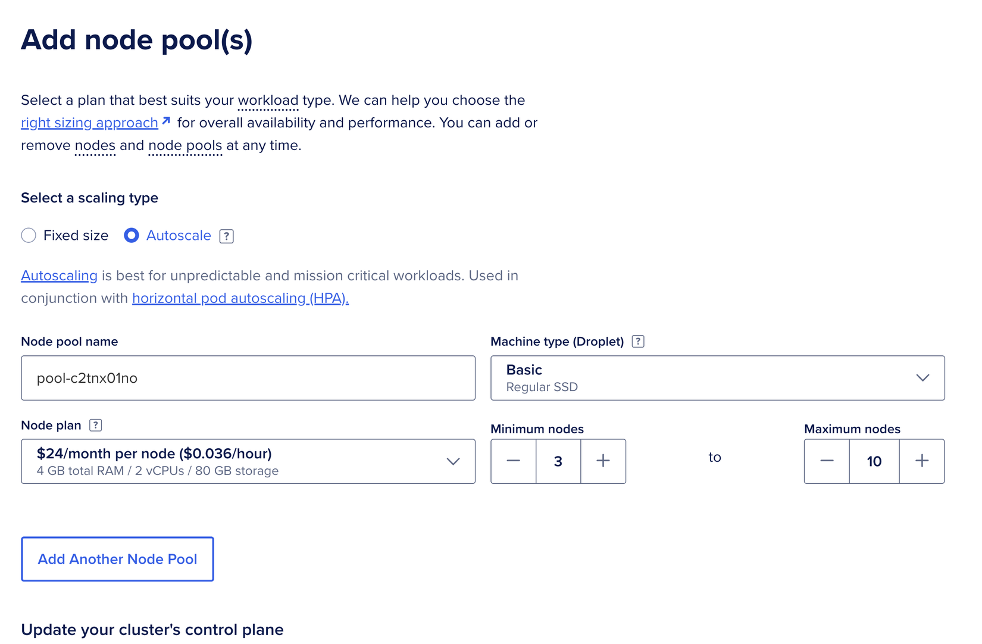Select the Autoscale radio button

pyautogui.click(x=132, y=236)
